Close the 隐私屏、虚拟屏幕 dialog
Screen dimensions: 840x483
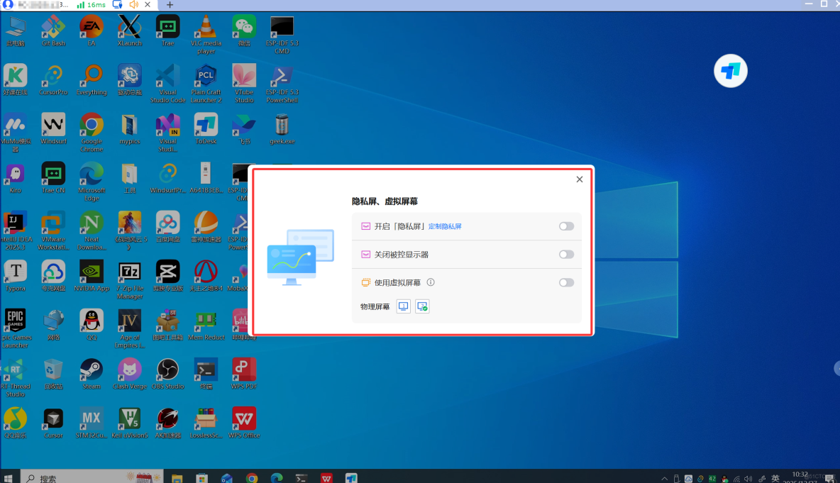pyautogui.click(x=579, y=179)
